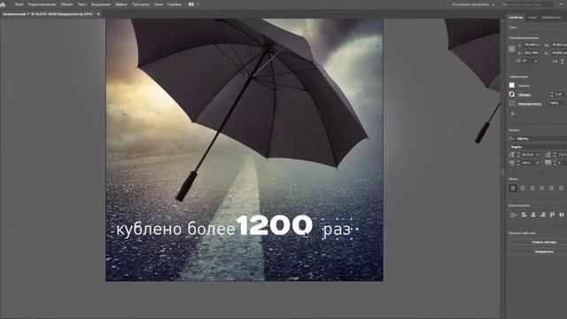Open the Выделение menu

pos(101,4)
